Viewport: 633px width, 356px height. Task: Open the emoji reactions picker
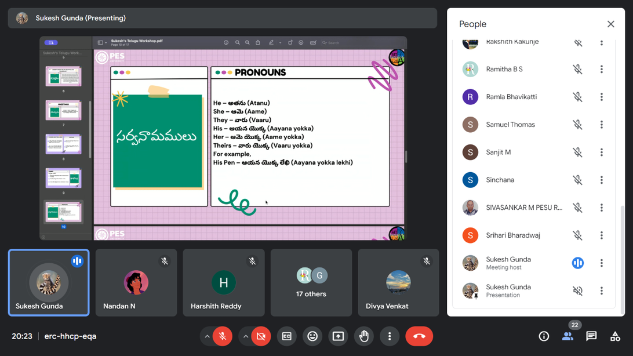point(312,336)
